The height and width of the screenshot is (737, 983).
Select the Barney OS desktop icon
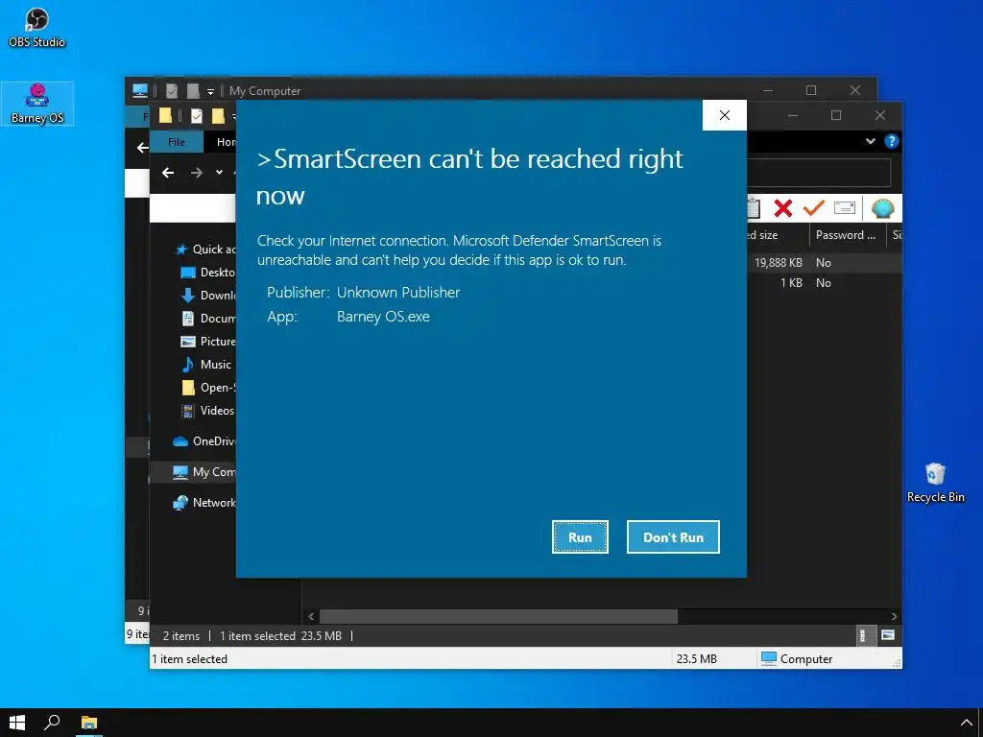[x=37, y=104]
